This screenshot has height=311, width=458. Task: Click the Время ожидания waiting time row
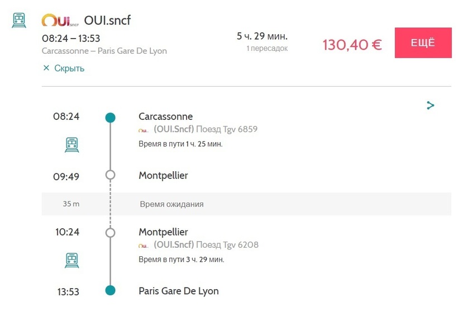point(246,204)
